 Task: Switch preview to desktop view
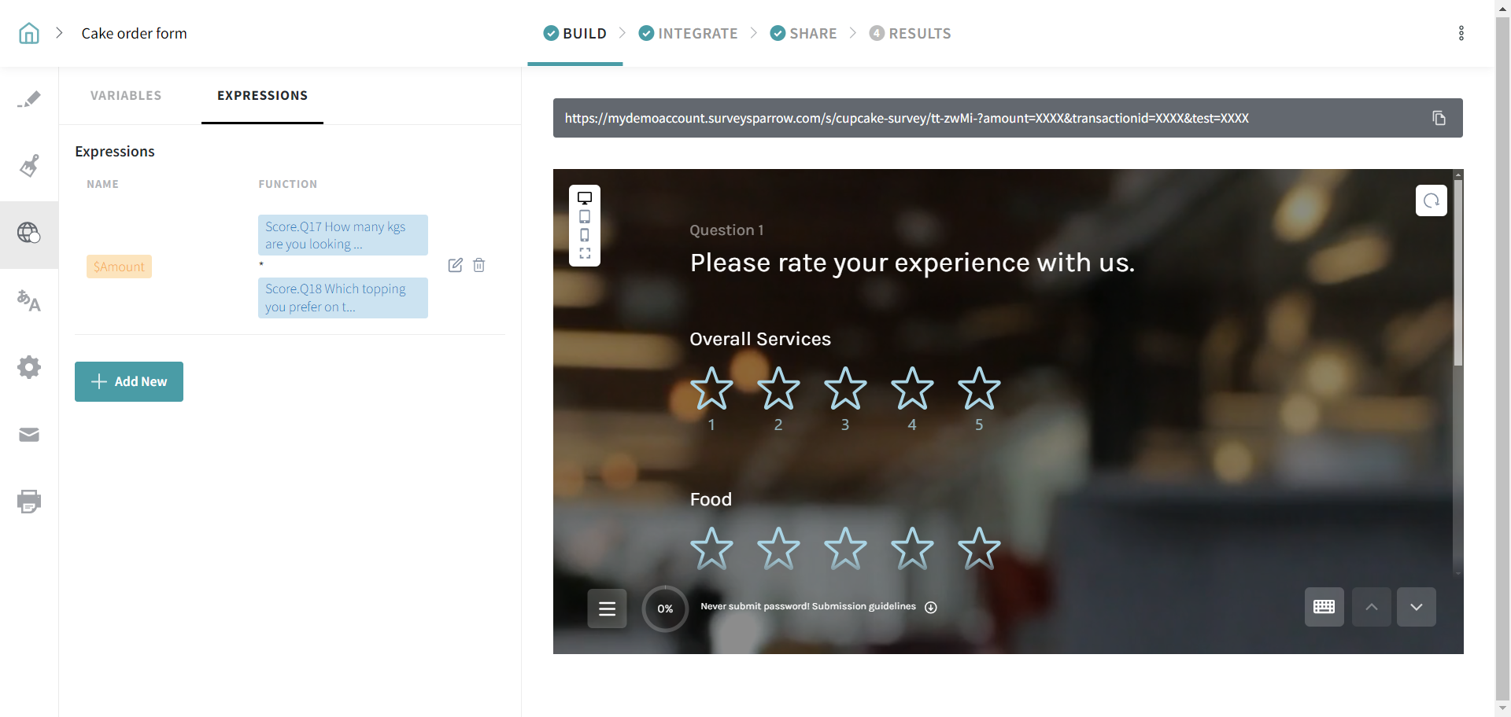[585, 198]
